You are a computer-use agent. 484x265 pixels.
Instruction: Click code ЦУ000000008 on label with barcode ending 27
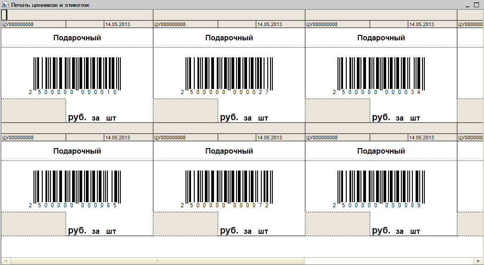[170, 24]
